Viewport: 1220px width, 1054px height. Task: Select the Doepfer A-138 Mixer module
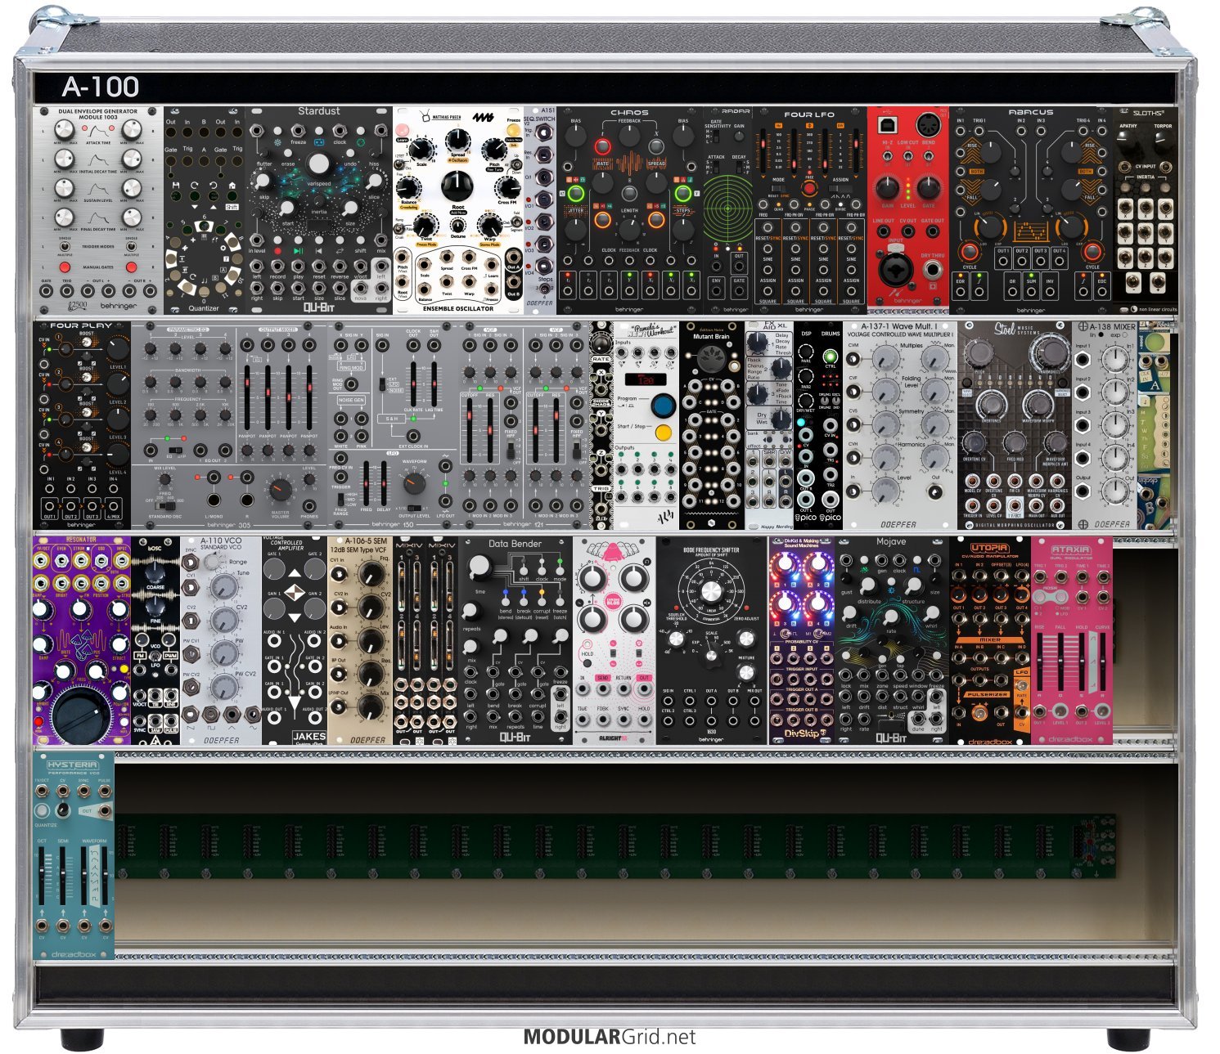pos(1105,424)
